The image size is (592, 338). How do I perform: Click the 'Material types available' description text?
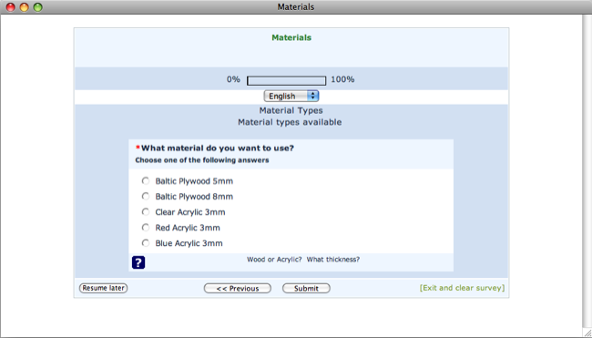click(x=290, y=122)
